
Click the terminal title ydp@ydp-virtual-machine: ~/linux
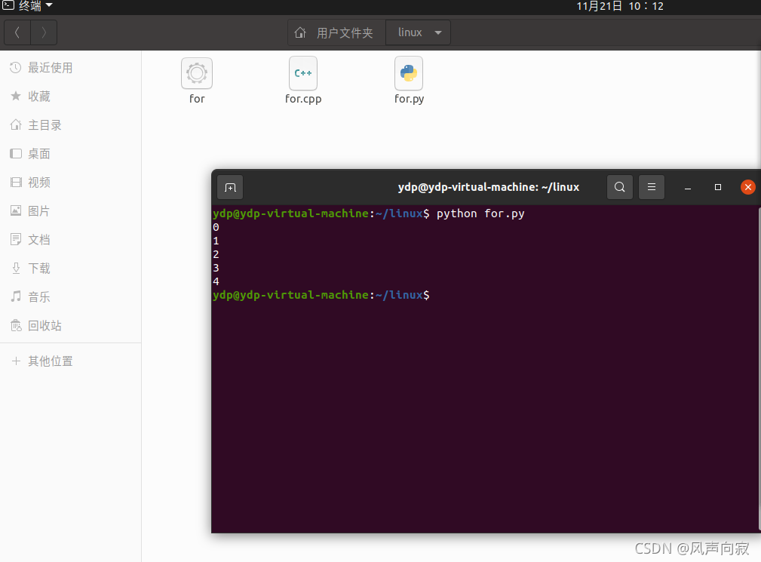(x=488, y=187)
